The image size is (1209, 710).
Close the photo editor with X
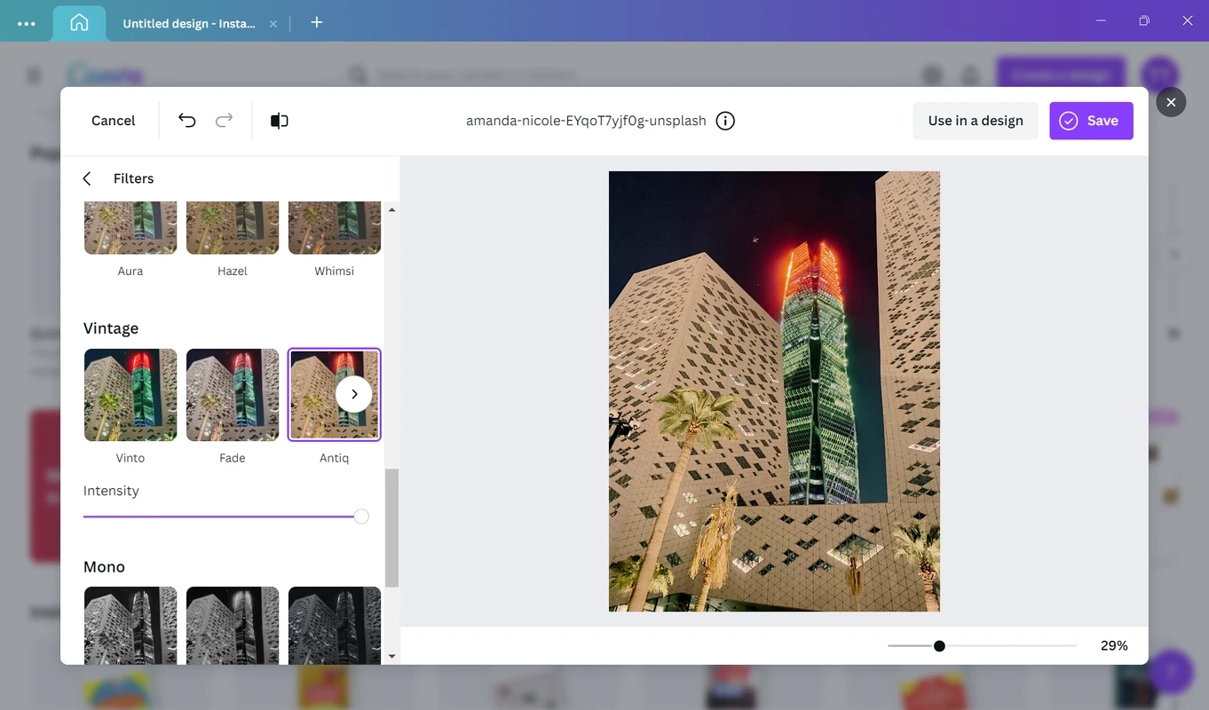[x=1171, y=102]
